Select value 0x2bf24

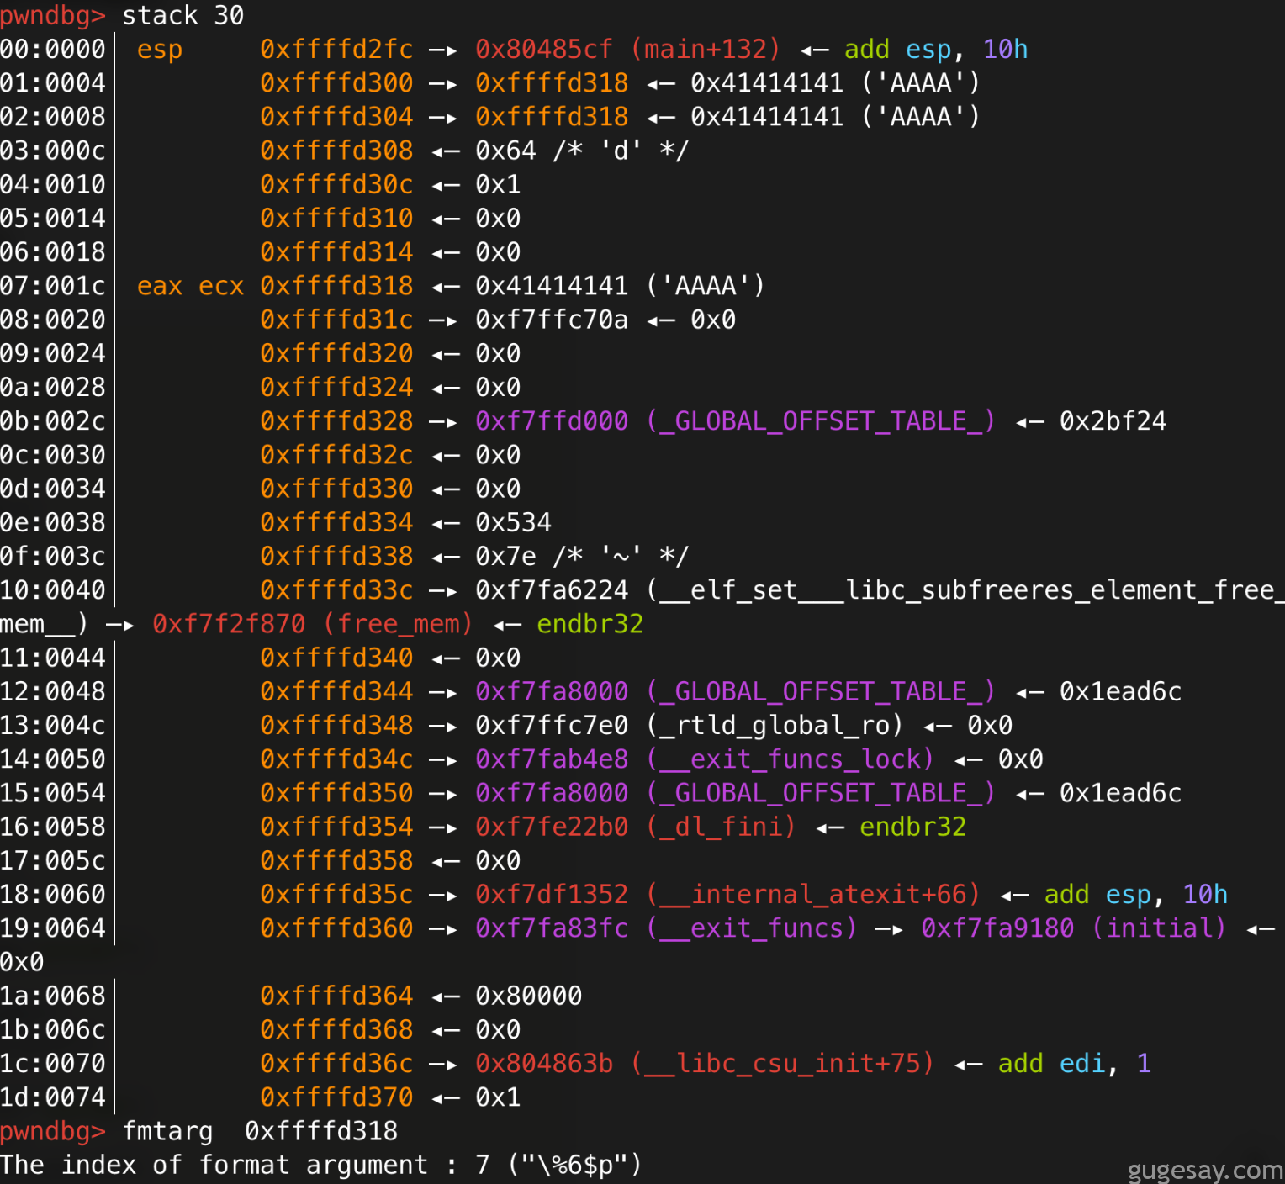pos(1113,421)
